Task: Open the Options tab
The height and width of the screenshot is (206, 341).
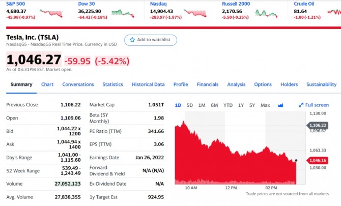Action: tap(263, 84)
